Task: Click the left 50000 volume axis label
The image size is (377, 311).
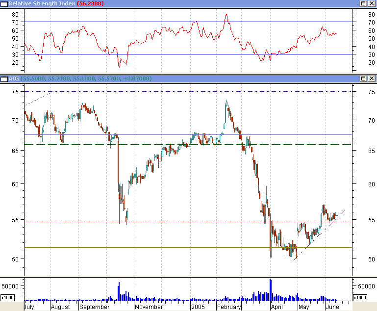Action: [x=10, y=286]
